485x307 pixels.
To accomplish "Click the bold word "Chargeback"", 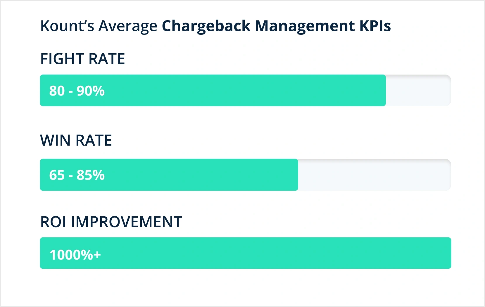I will click(x=206, y=26).
